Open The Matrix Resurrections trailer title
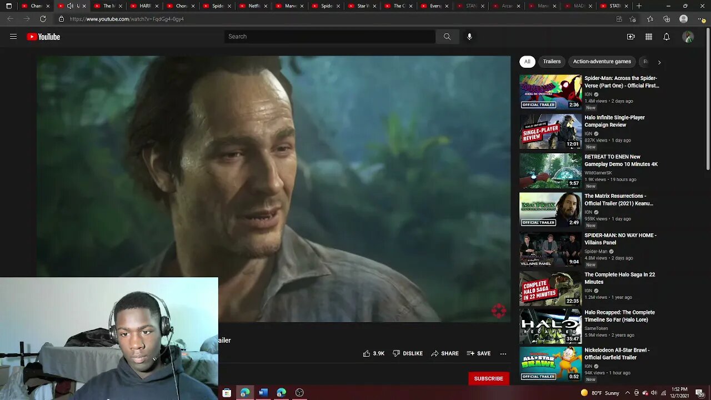 coord(619,199)
